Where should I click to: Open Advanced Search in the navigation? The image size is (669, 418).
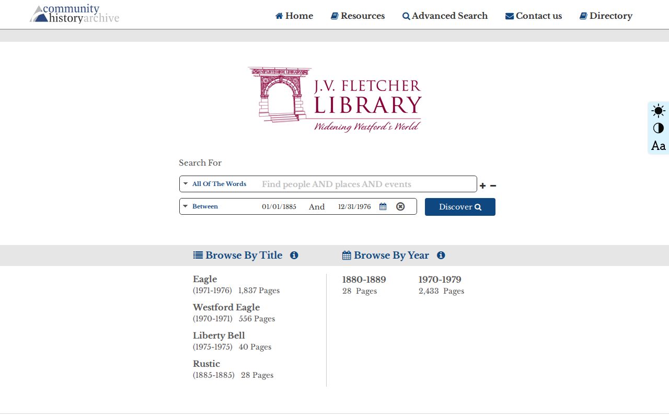tap(445, 16)
